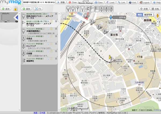This screenshot has width=161, height=114.
Task: Select the pushpin marker icon
Action: [87, 9]
